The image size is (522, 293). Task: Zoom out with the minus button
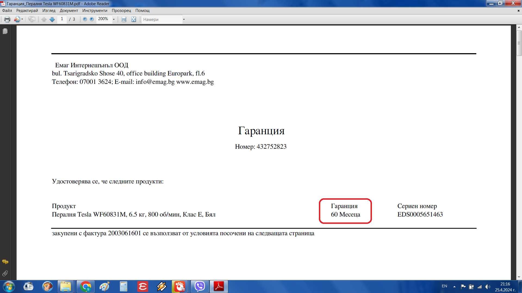(85, 19)
